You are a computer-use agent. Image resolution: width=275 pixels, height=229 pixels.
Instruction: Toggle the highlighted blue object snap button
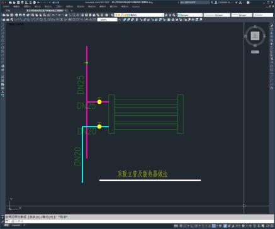tap(213, 226)
